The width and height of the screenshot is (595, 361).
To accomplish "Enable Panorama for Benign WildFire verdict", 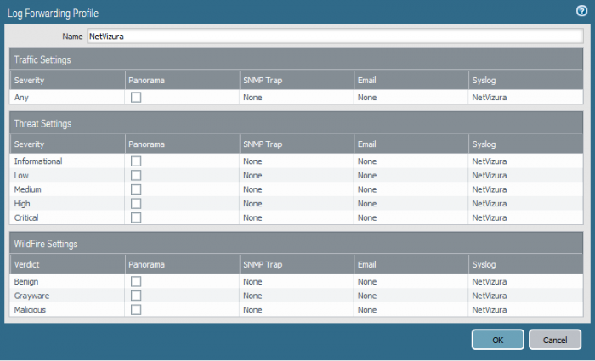I will 136,281.
